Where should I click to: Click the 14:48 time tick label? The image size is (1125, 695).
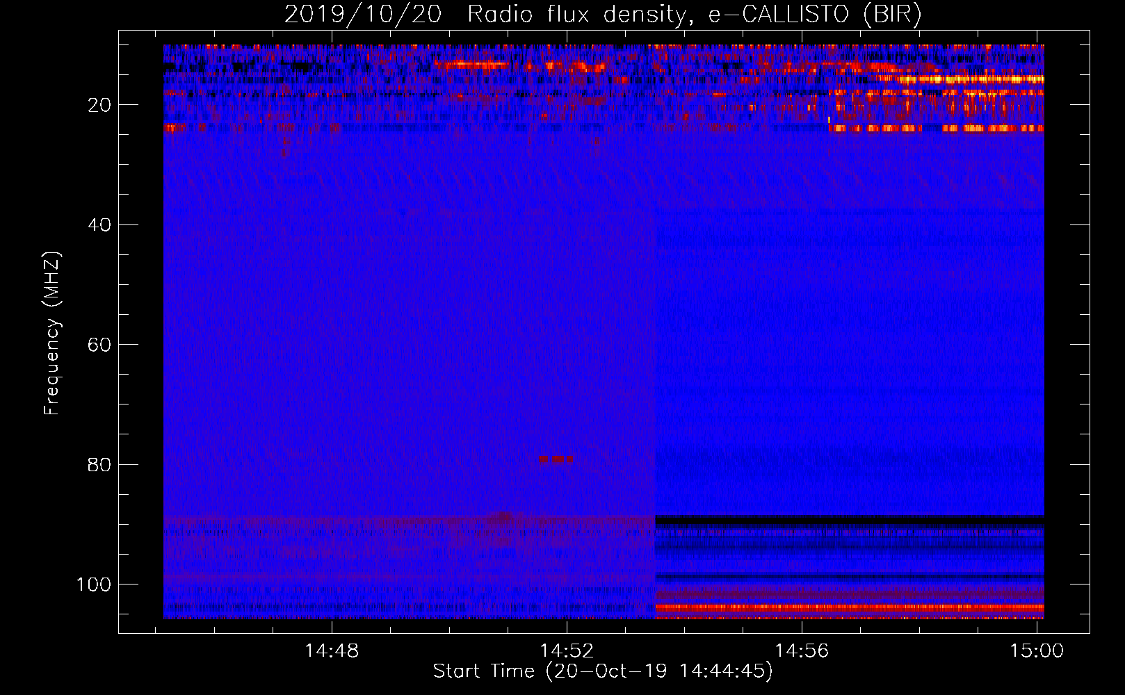[332, 651]
